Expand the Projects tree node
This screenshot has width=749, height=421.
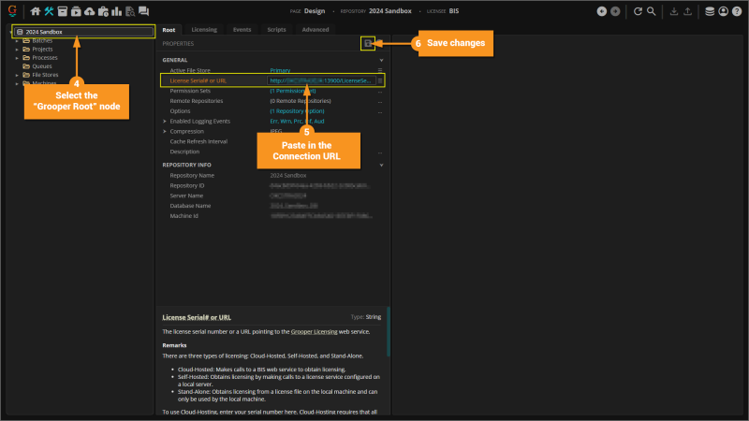click(x=17, y=50)
